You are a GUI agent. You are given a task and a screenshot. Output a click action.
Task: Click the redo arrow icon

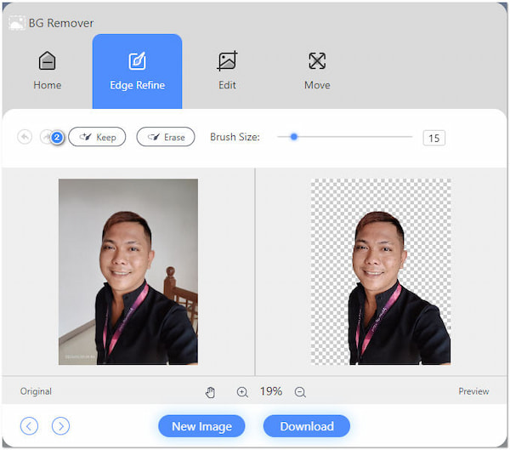(45, 137)
